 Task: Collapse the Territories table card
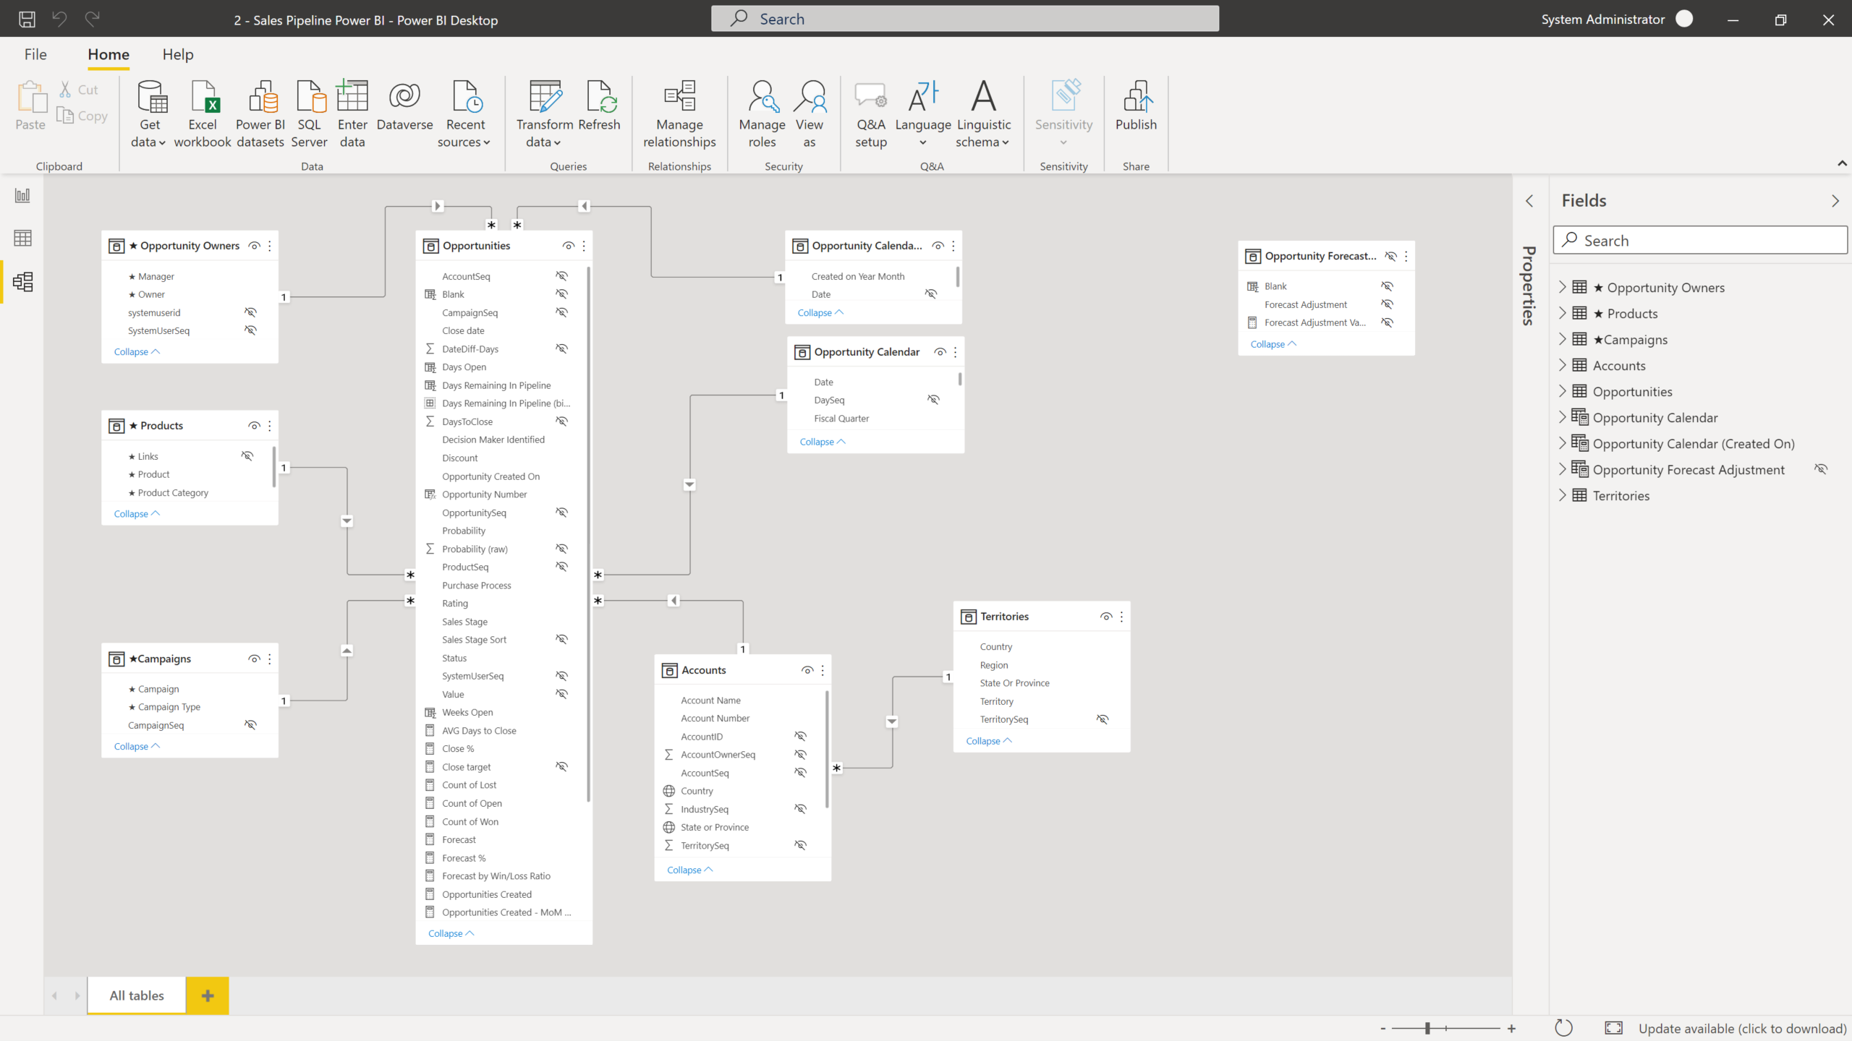click(x=988, y=740)
